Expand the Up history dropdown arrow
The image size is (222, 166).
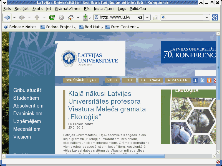pyautogui.click(x=44, y=17)
